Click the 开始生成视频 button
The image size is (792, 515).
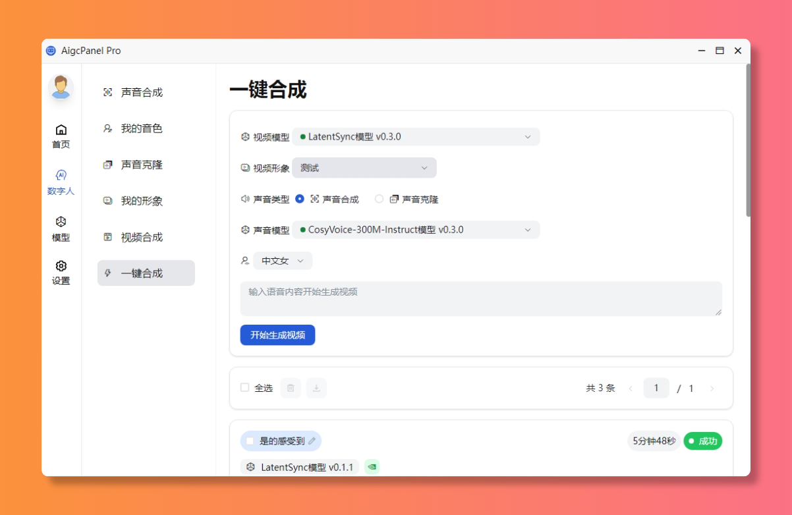click(277, 335)
